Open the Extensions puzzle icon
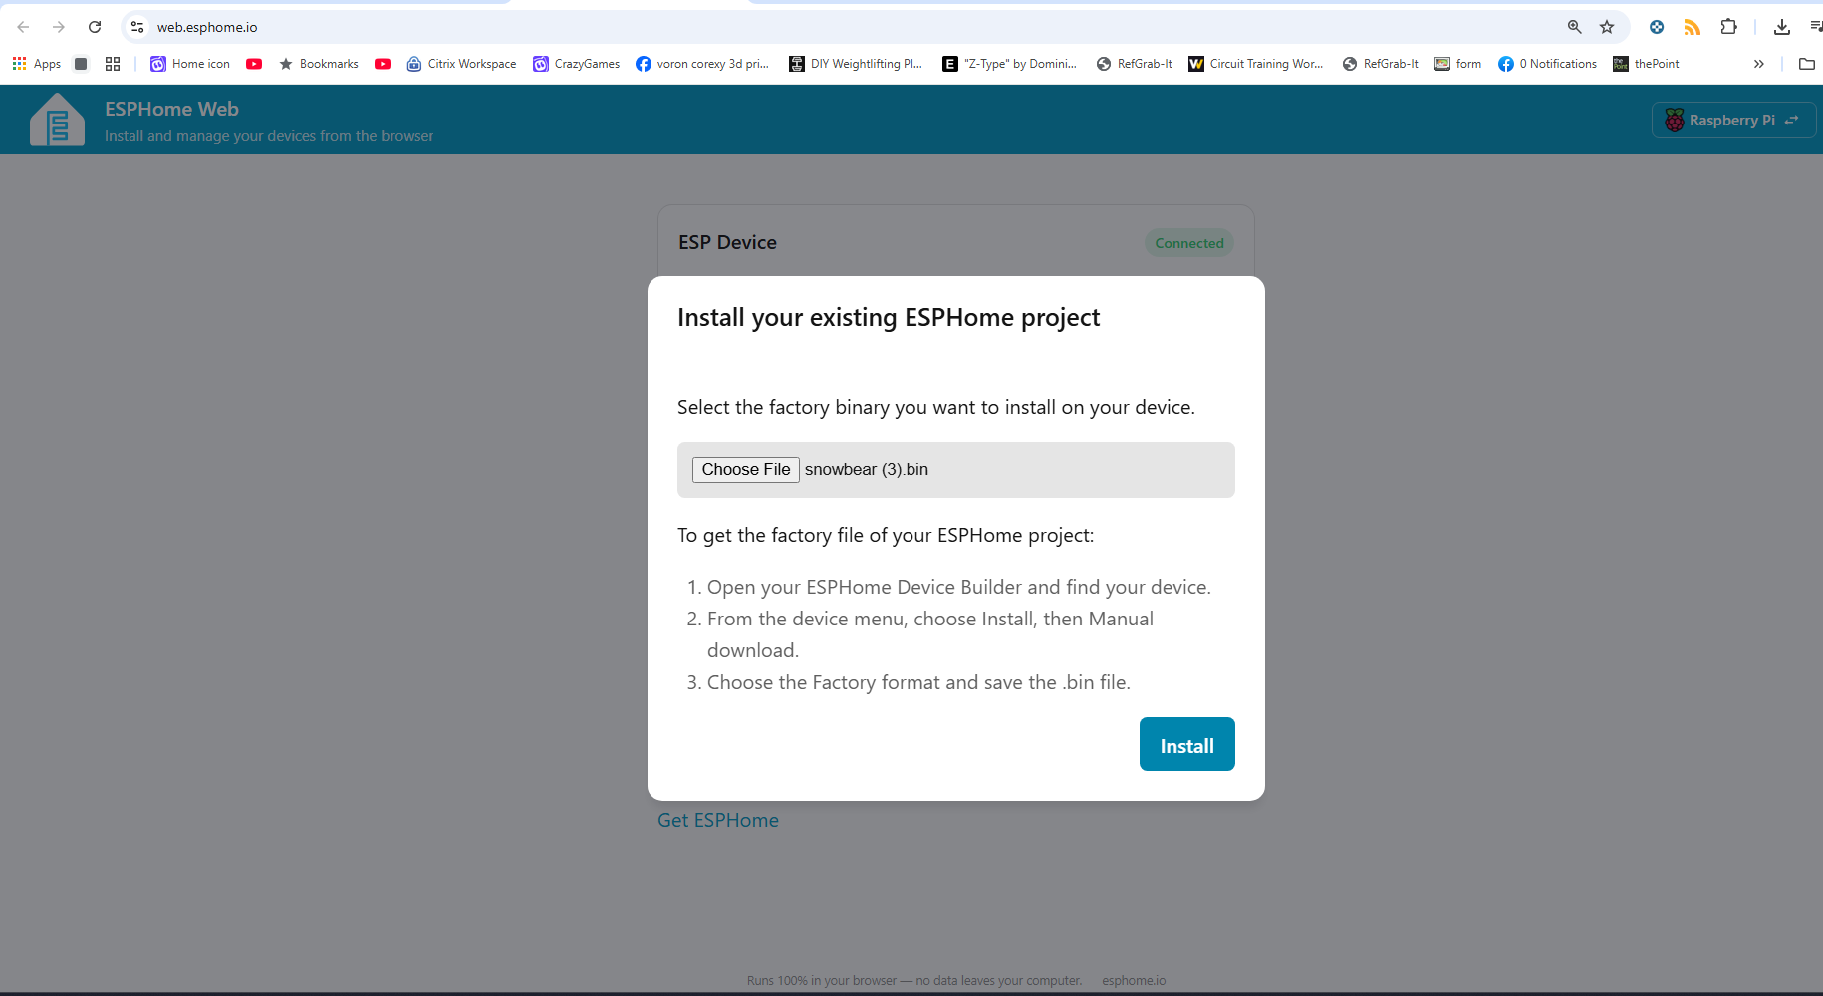Screen dimensions: 1823x996 pyautogui.click(x=1729, y=27)
